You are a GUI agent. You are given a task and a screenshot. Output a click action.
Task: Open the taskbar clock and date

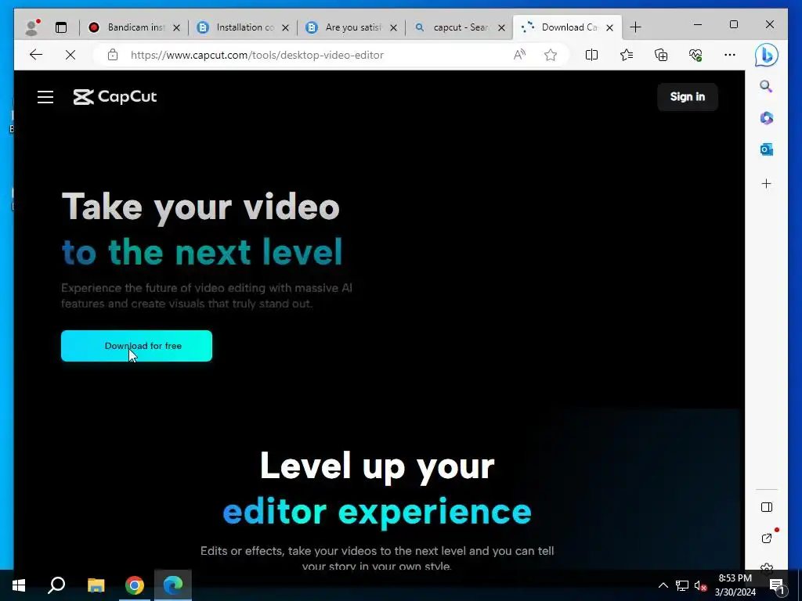(x=735, y=585)
